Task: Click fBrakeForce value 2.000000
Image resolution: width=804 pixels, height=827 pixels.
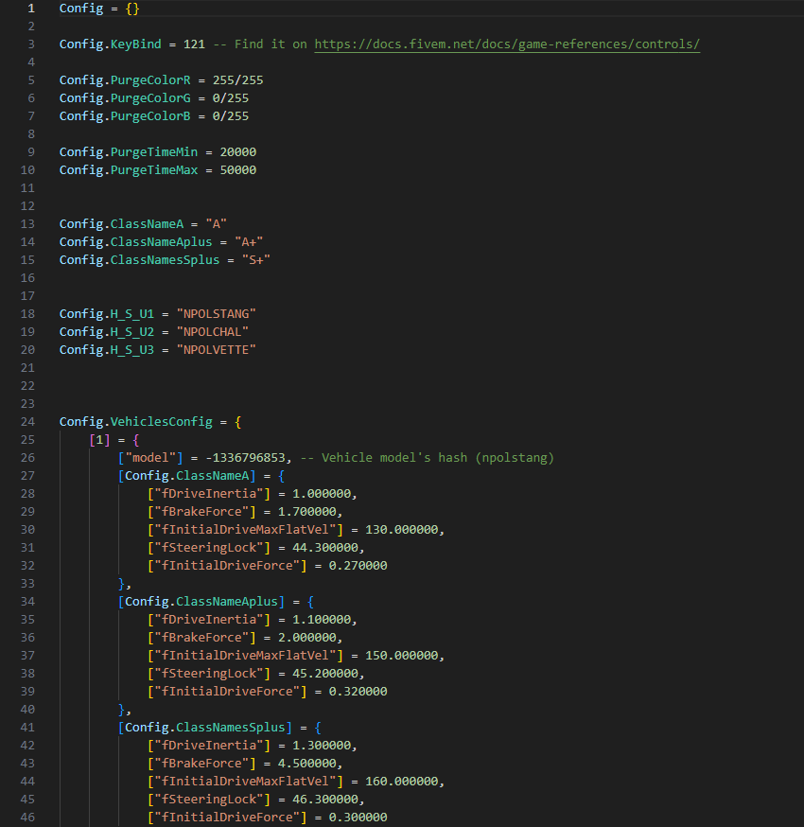Action: 306,638
